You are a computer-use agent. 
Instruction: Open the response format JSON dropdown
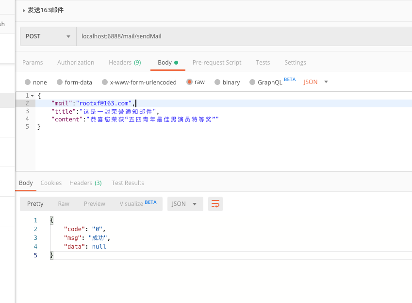[x=185, y=204]
